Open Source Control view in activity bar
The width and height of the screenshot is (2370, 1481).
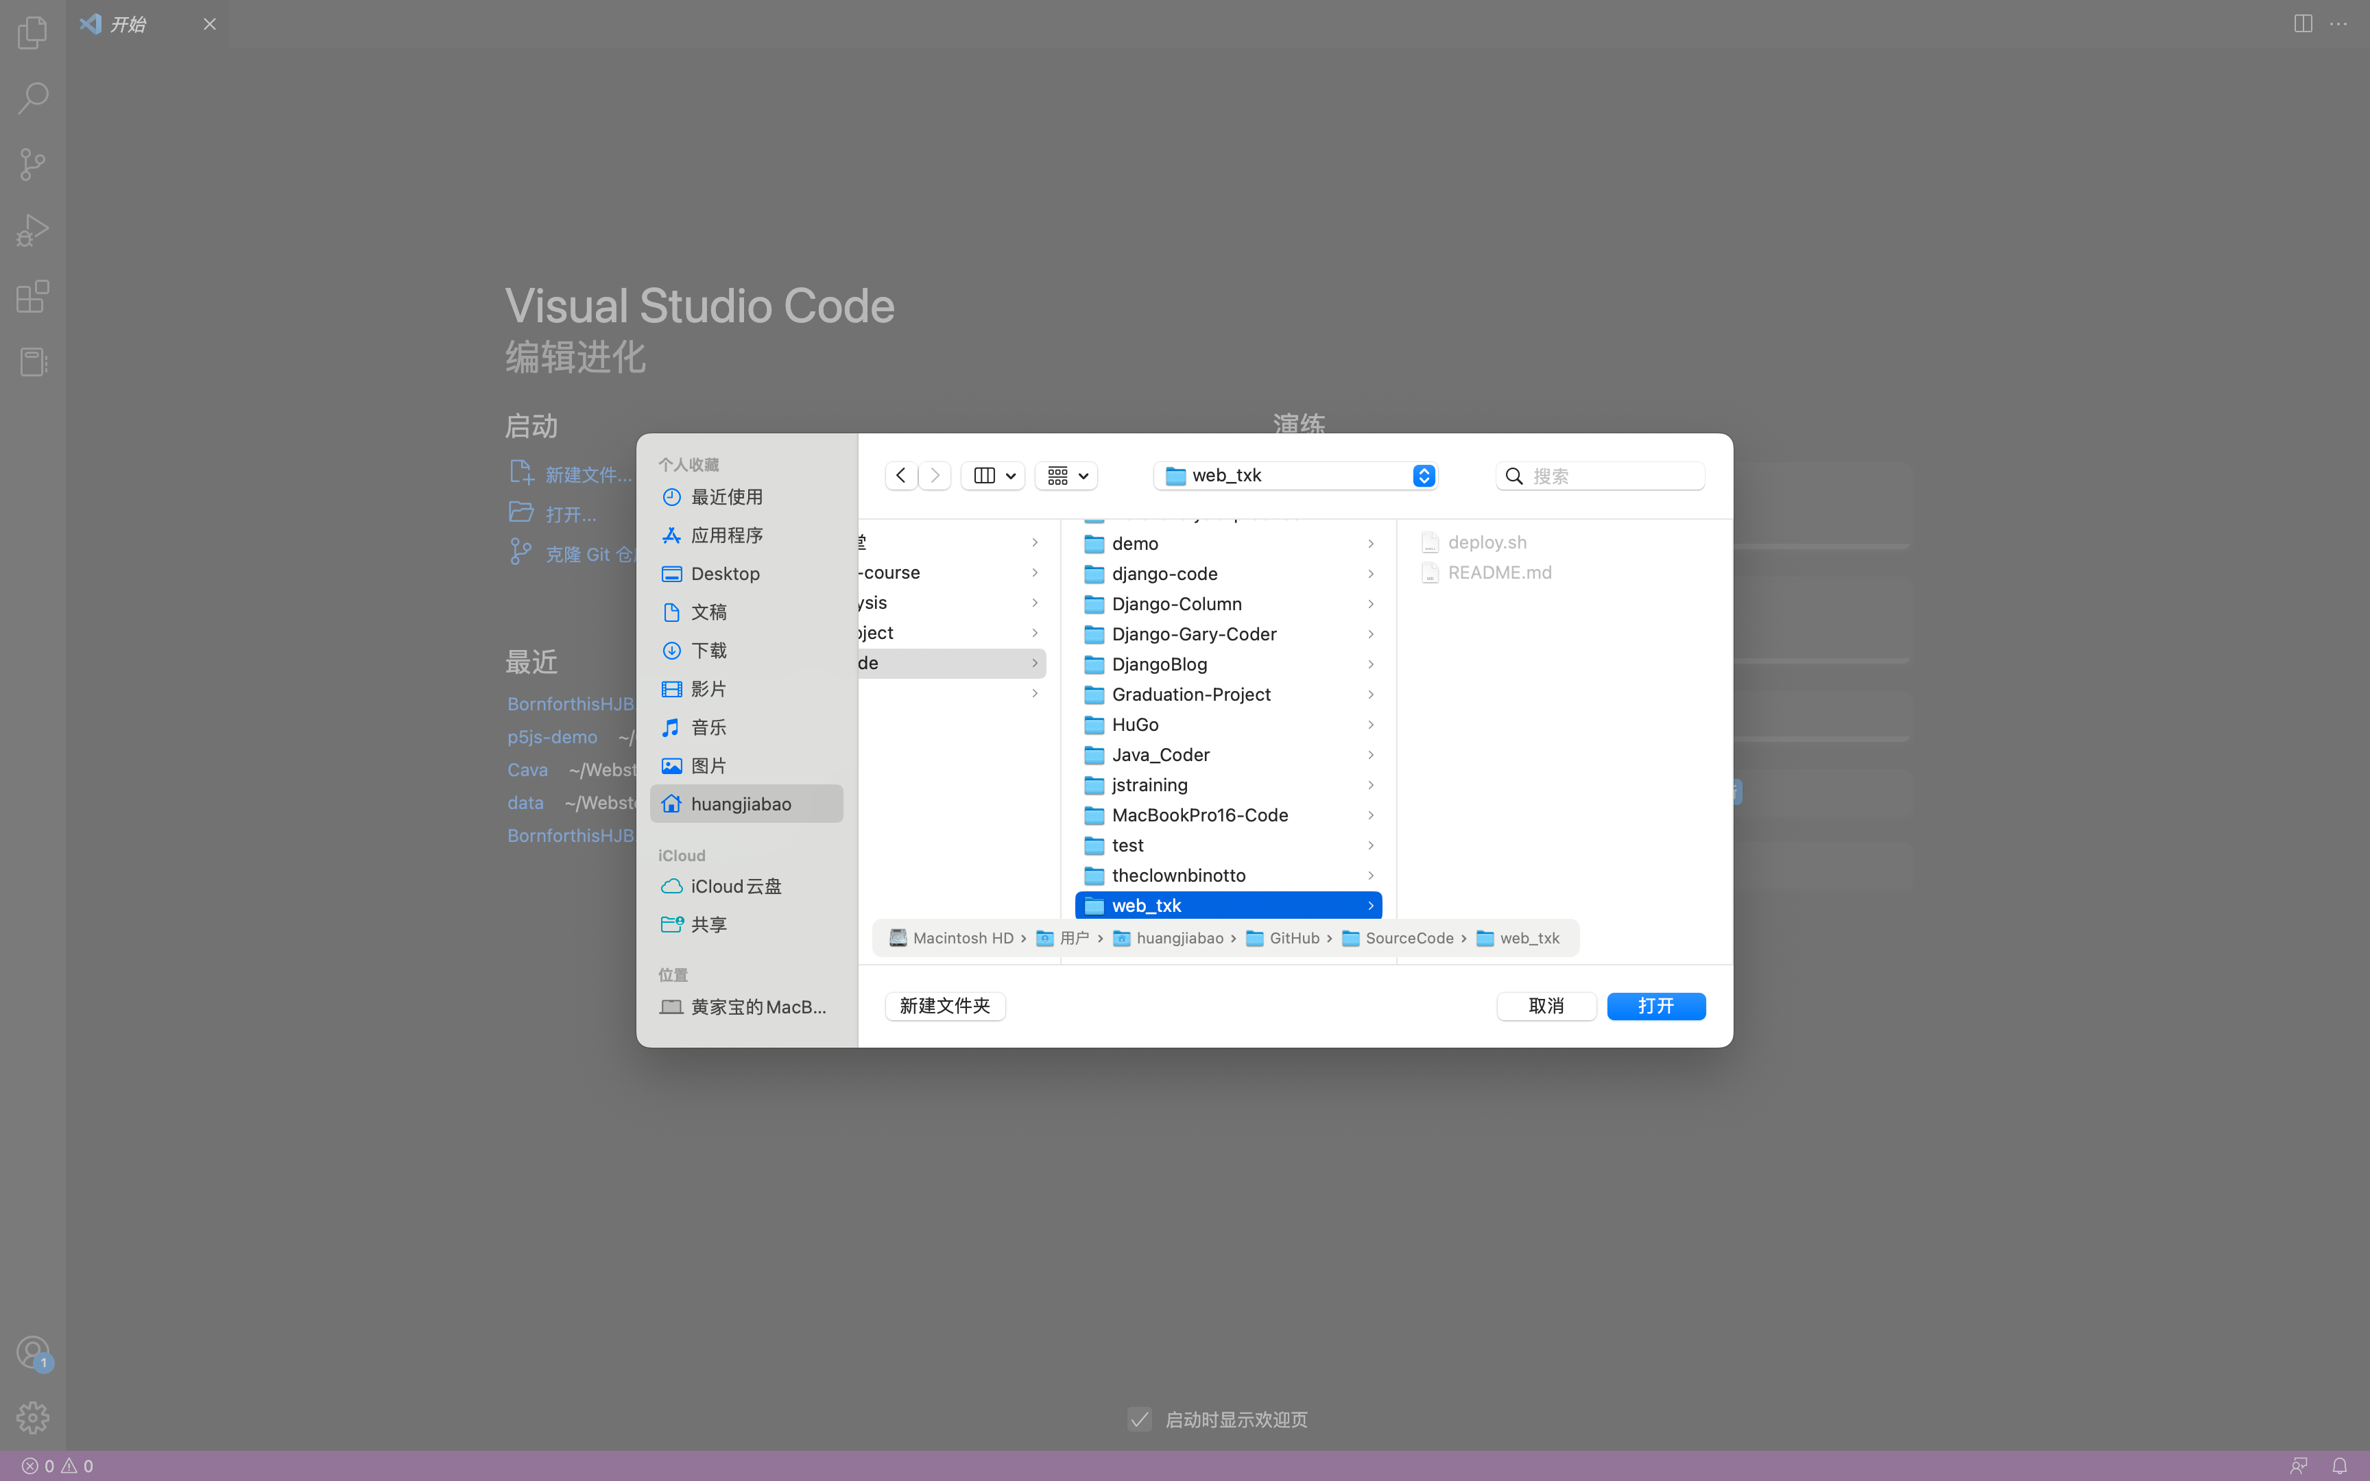pos(32,164)
